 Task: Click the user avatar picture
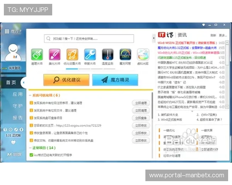(x=13, y=52)
